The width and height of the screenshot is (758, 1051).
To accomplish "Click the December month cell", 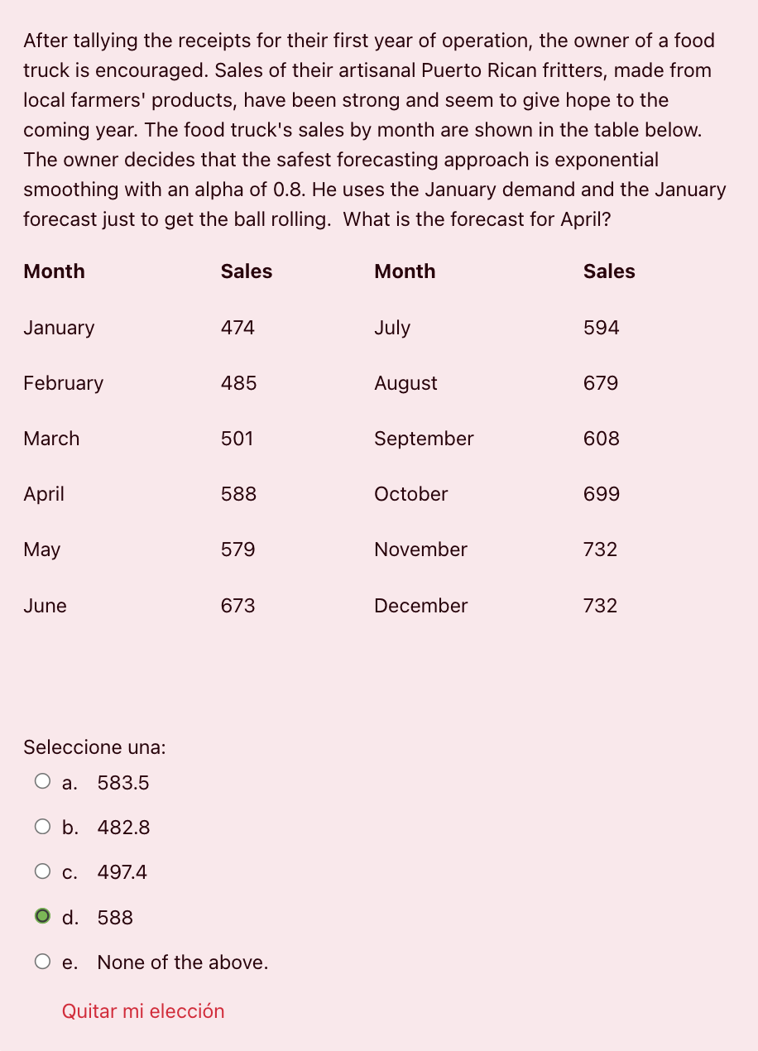I will pyautogui.click(x=420, y=606).
